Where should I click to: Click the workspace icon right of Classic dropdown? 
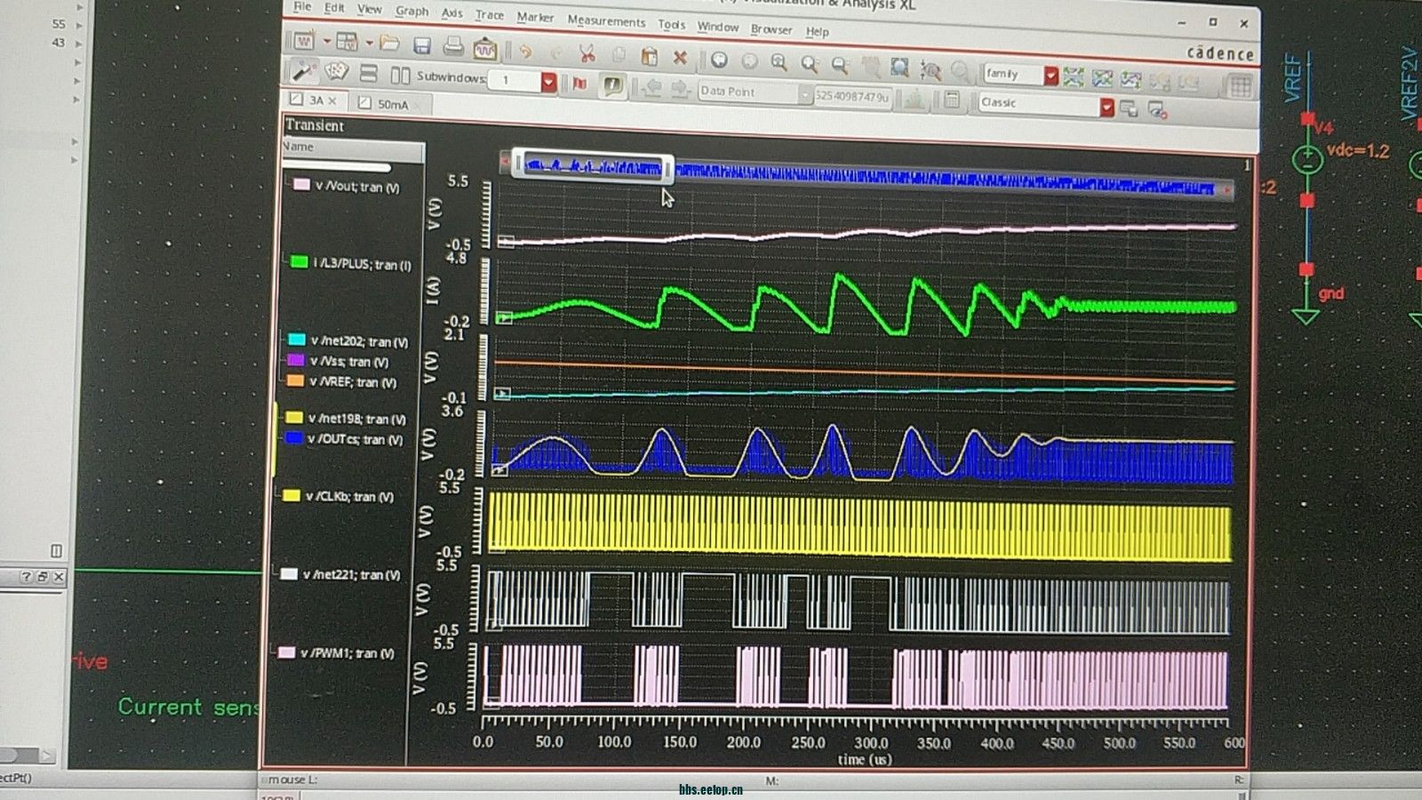pyautogui.click(x=1129, y=108)
